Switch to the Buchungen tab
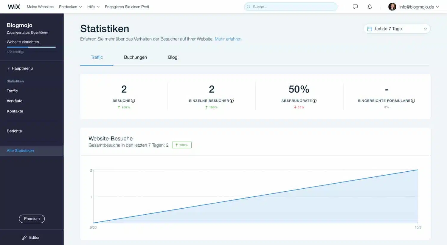Viewport: 447px width, 245px height. pos(136,57)
